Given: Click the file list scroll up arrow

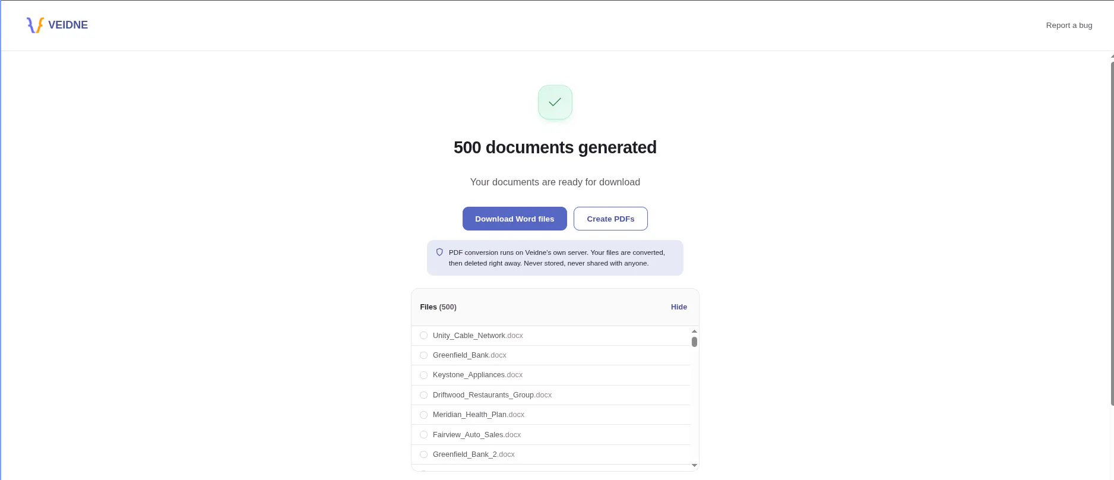Looking at the screenshot, I should tap(694, 331).
